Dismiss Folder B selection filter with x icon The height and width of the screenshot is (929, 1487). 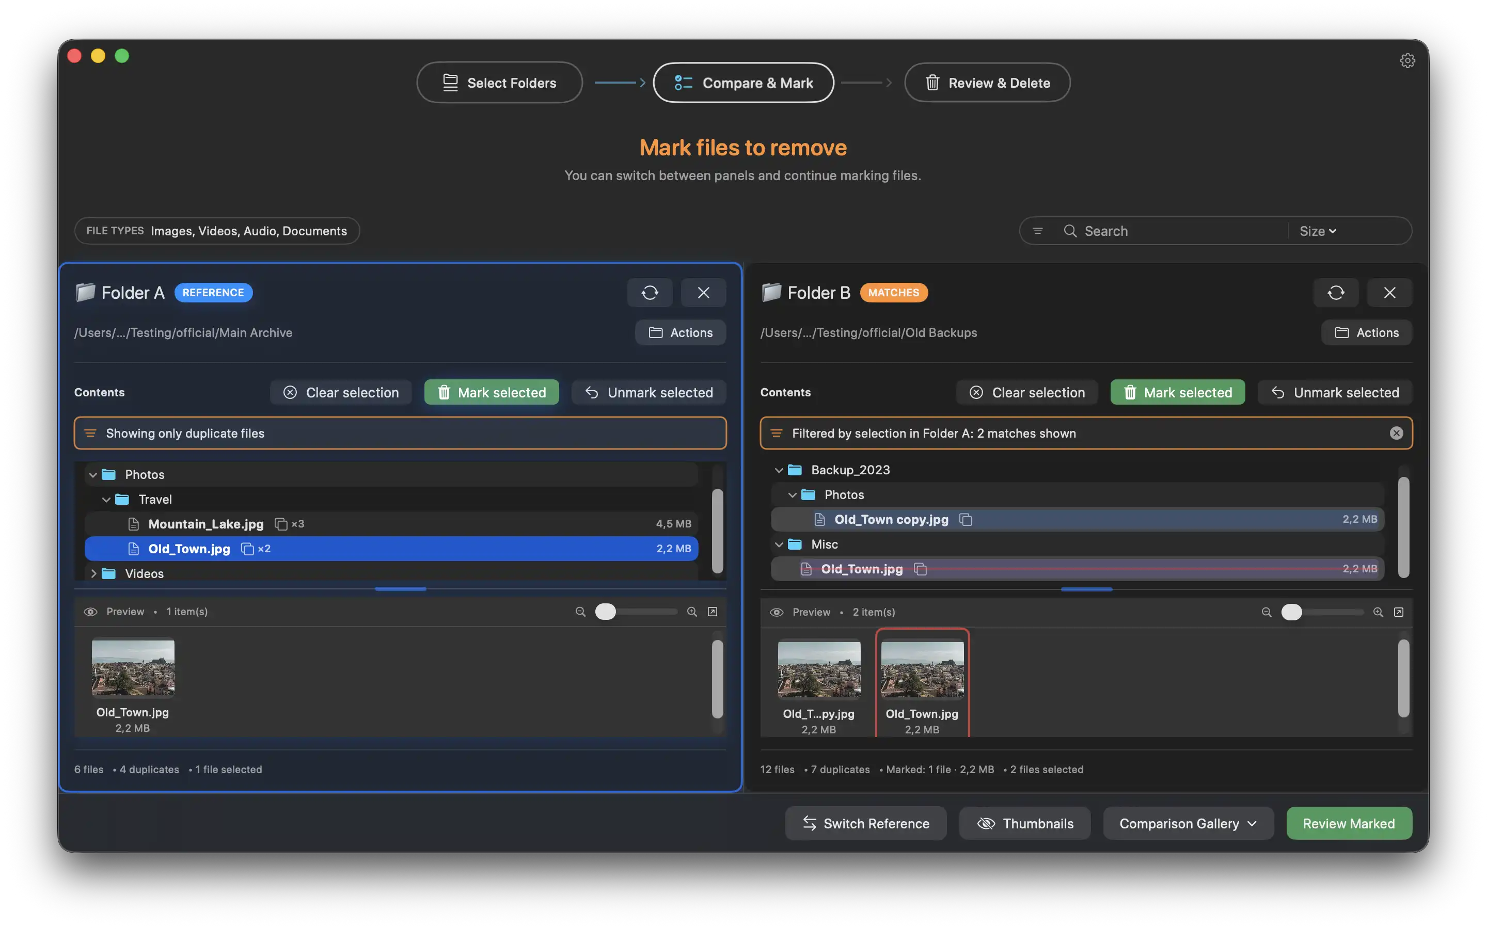click(1396, 433)
